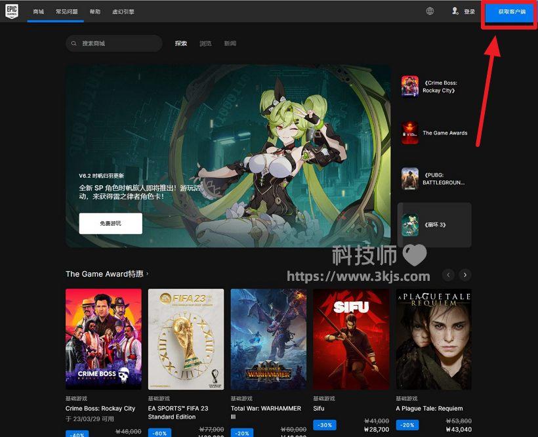Image resolution: width=538 pixels, height=437 pixels.
Task: Open Total War Warhammer III cover
Action: click(x=268, y=339)
